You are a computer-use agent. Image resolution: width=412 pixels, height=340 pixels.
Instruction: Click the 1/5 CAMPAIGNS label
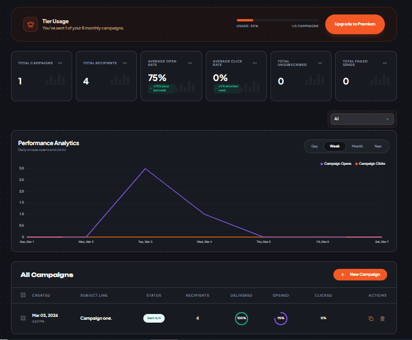(305, 26)
